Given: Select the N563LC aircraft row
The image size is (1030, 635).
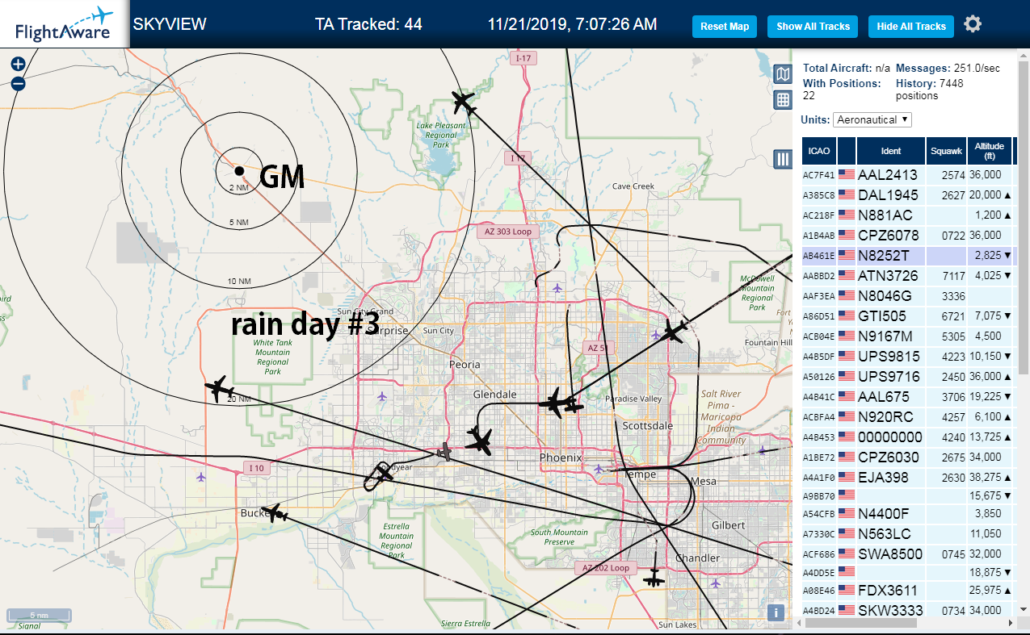Looking at the screenshot, I should 908,533.
